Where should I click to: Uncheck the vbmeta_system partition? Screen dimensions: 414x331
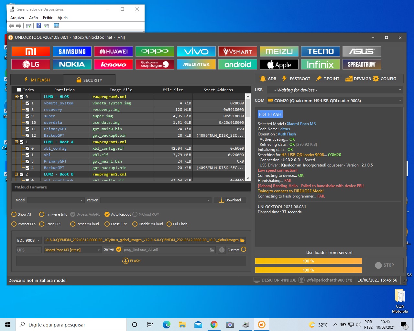(x=27, y=103)
